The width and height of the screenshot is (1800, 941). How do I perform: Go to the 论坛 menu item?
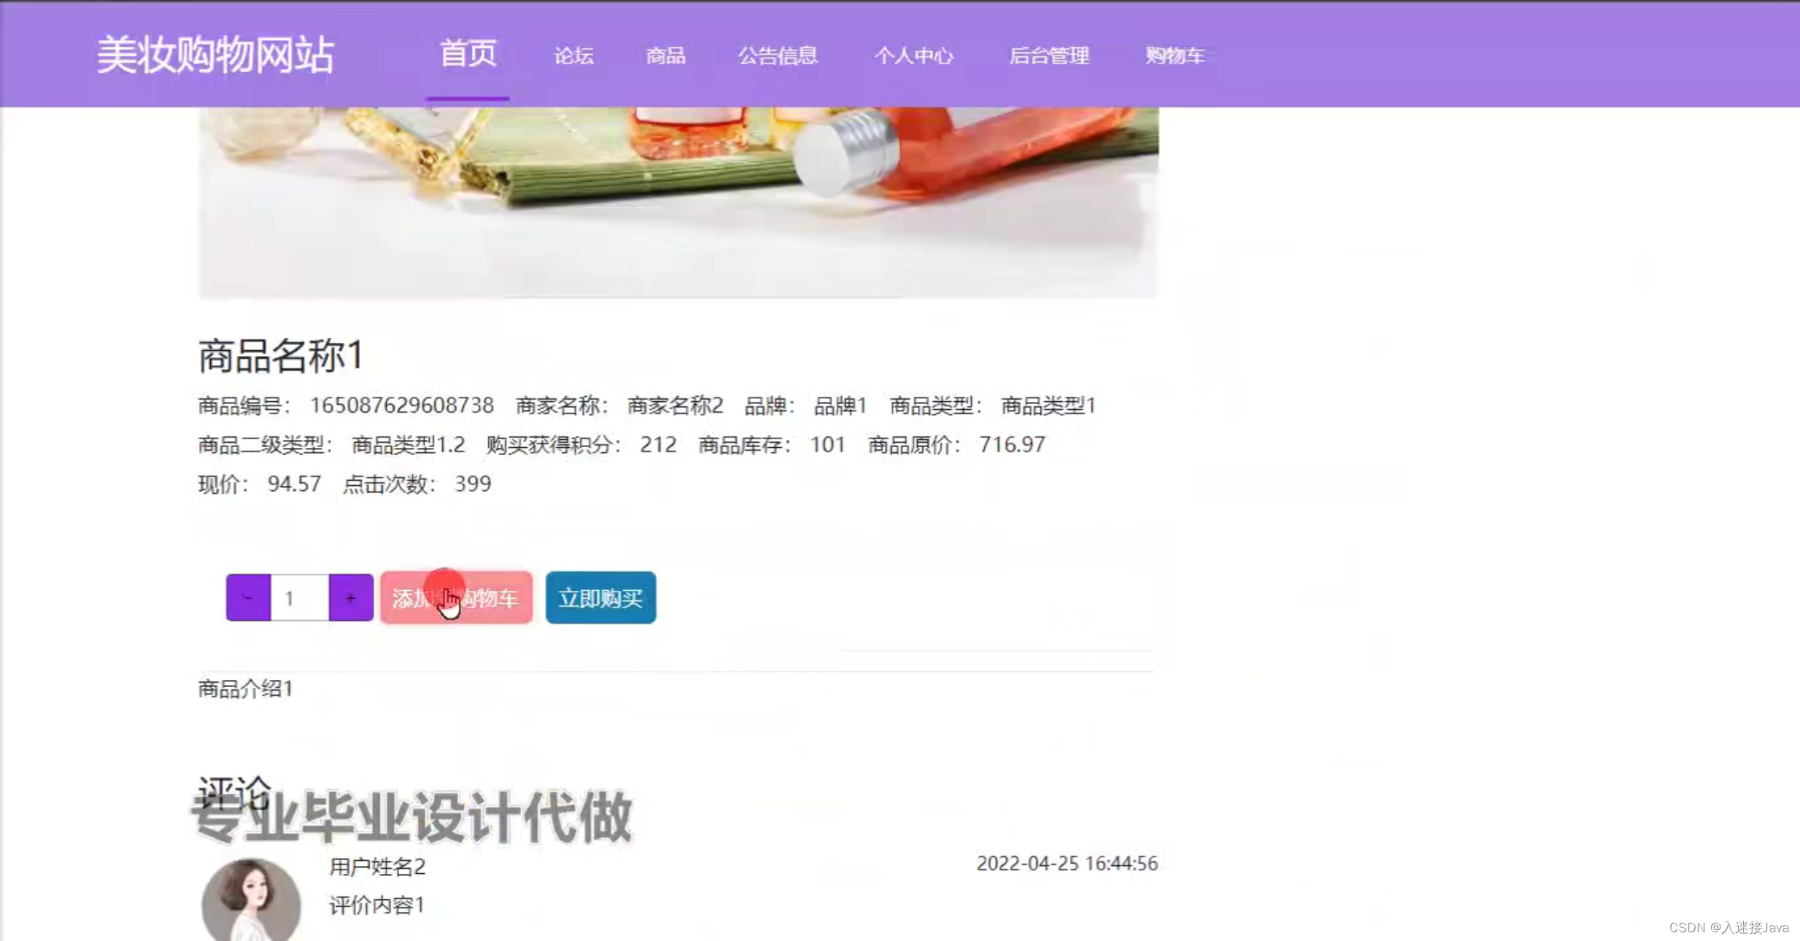[573, 55]
